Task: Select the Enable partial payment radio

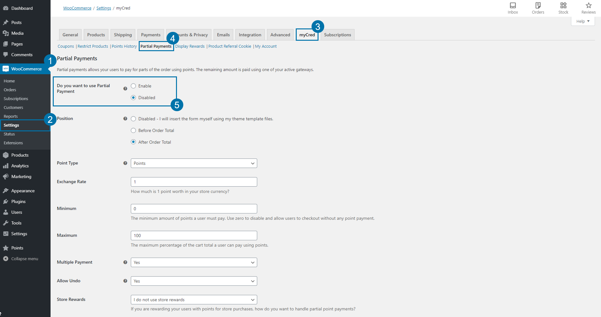Action: [x=133, y=86]
